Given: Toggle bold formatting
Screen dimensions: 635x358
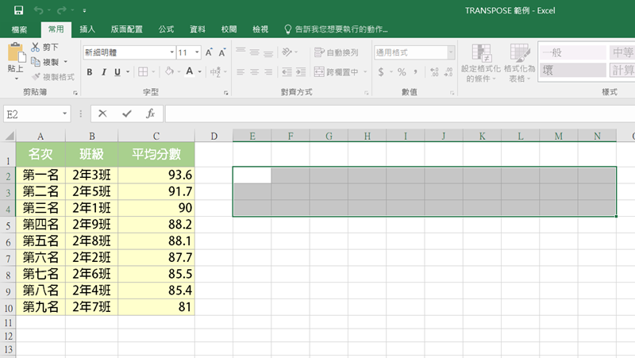Looking at the screenshot, I should 90,72.
